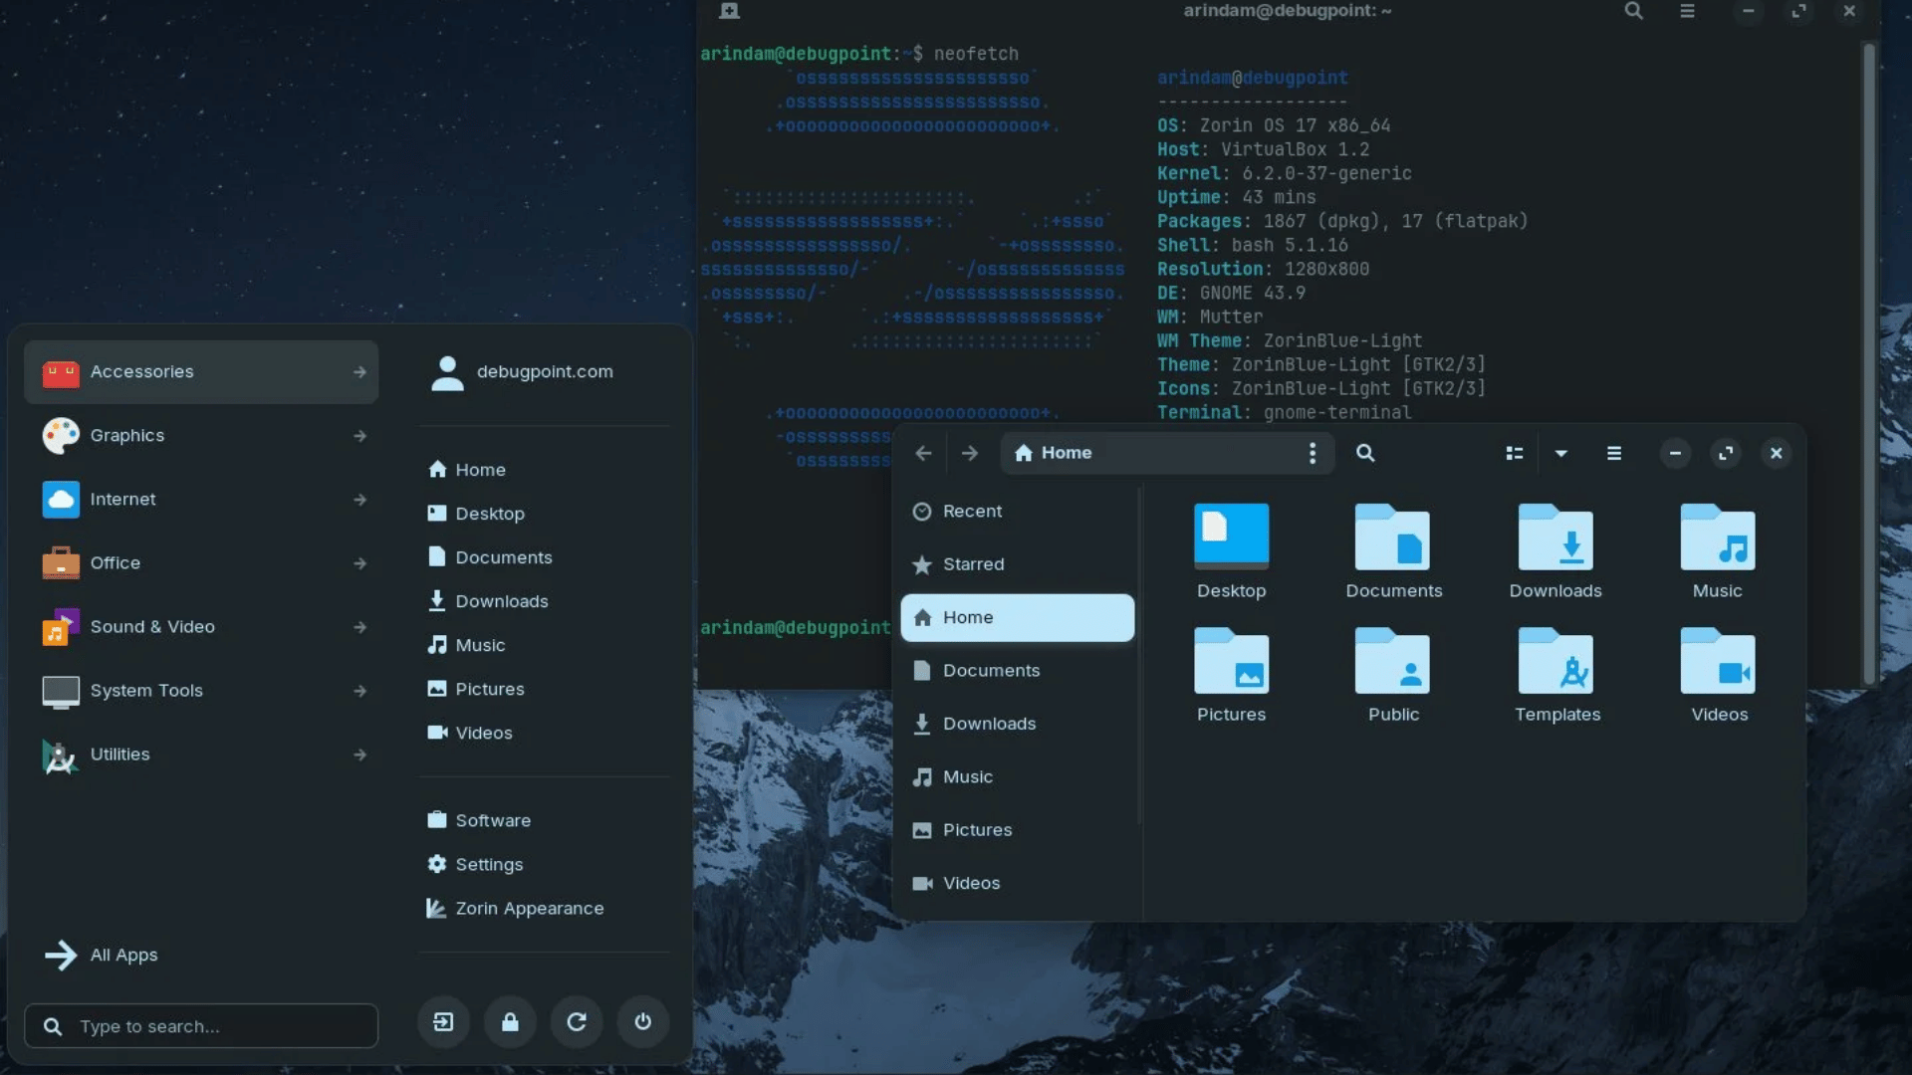
Task: Open the Accessories category in app menu
Action: [201, 371]
